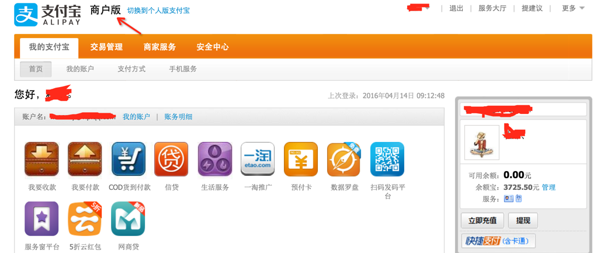Open 扫码发码平台 QR icon

pos(387,159)
